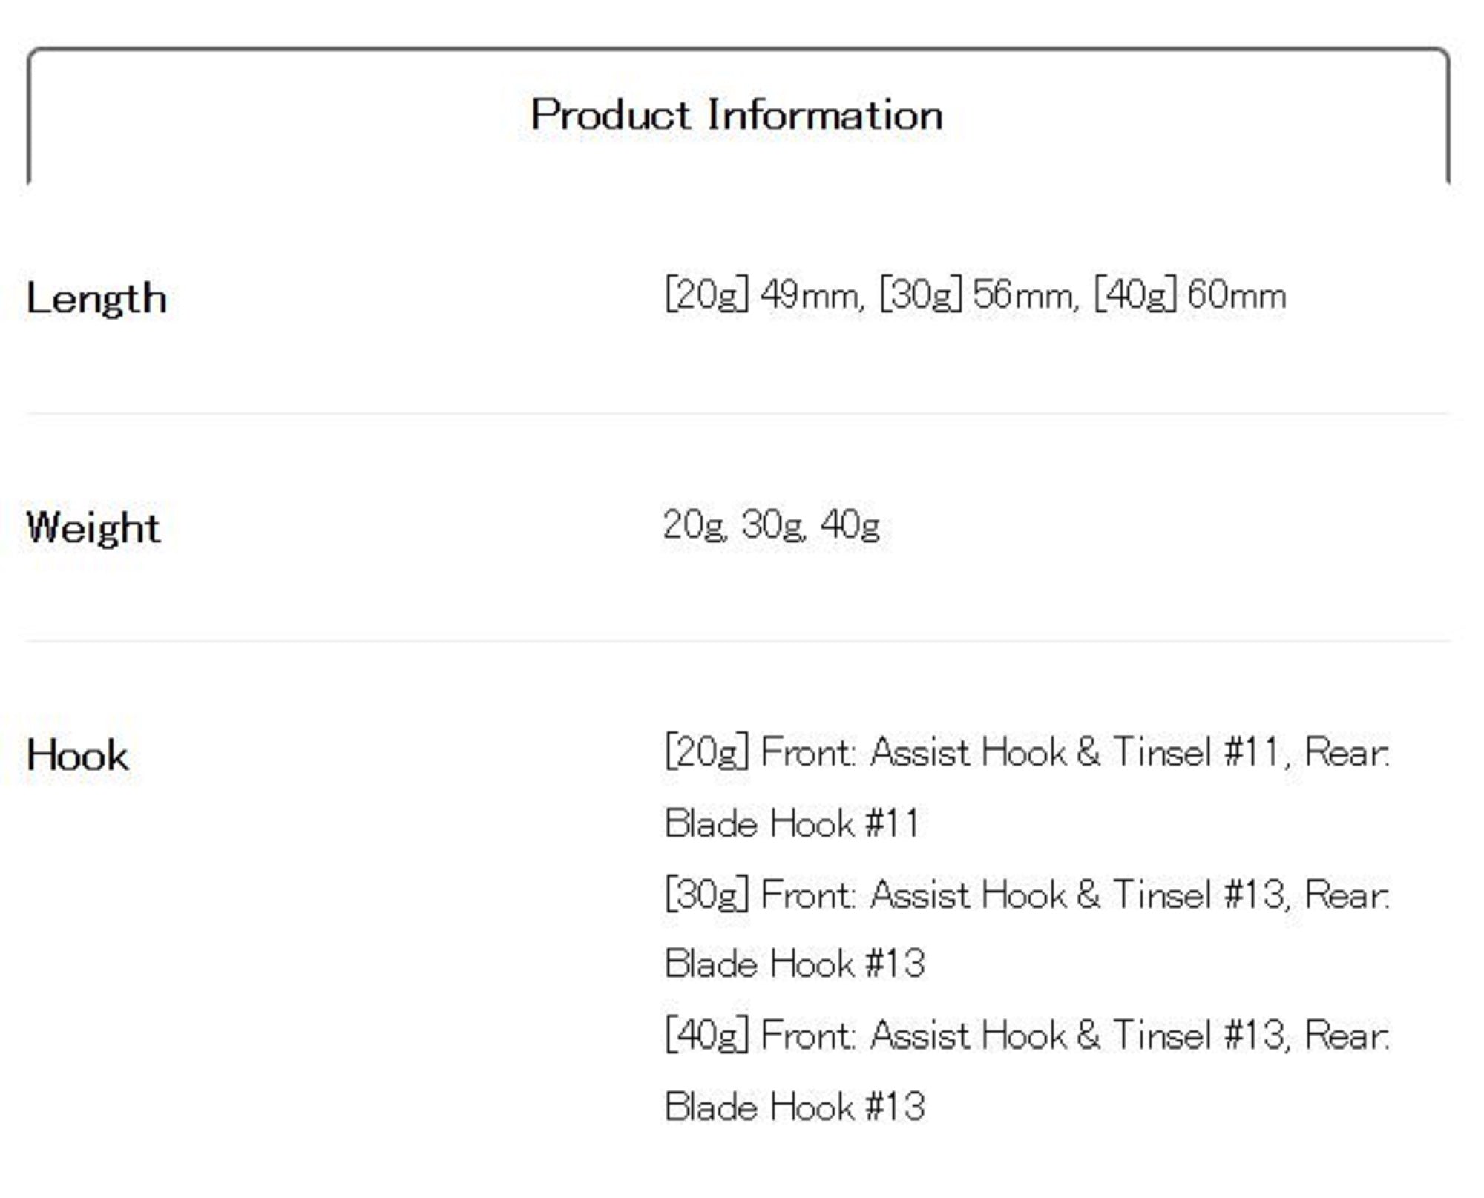Select the Weight row label
The height and width of the screenshot is (1198, 1484).
(x=93, y=527)
